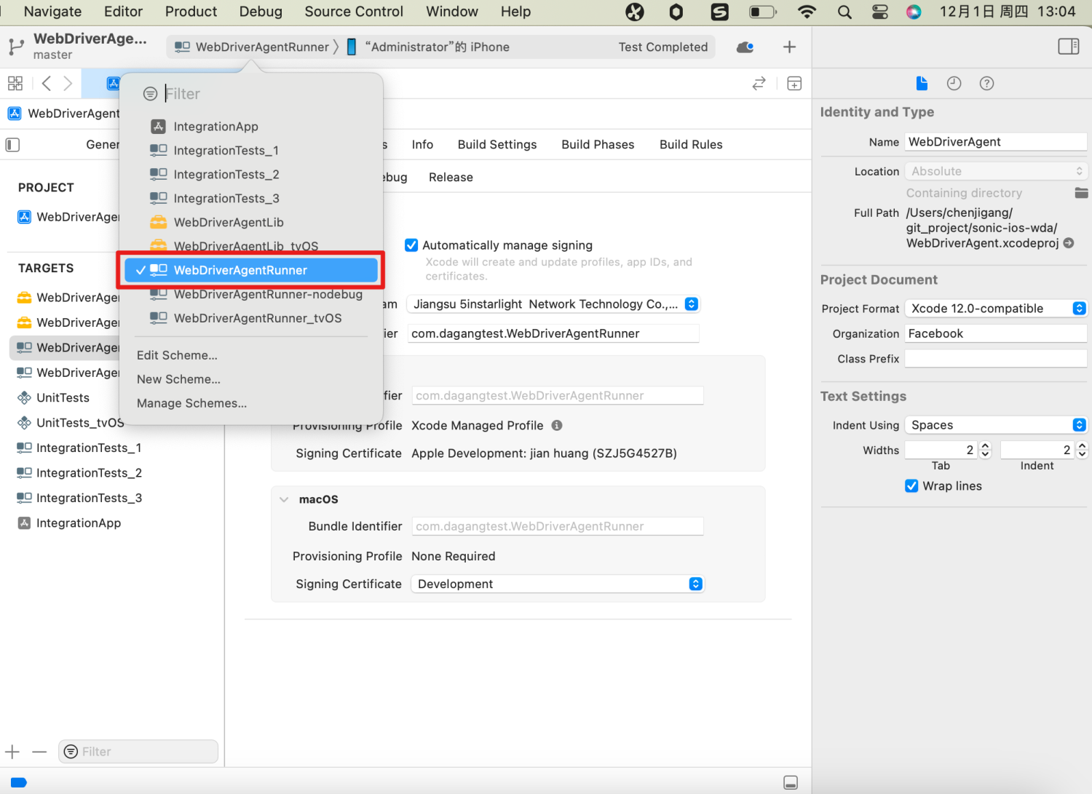Click the Tab width stepper

(x=985, y=450)
